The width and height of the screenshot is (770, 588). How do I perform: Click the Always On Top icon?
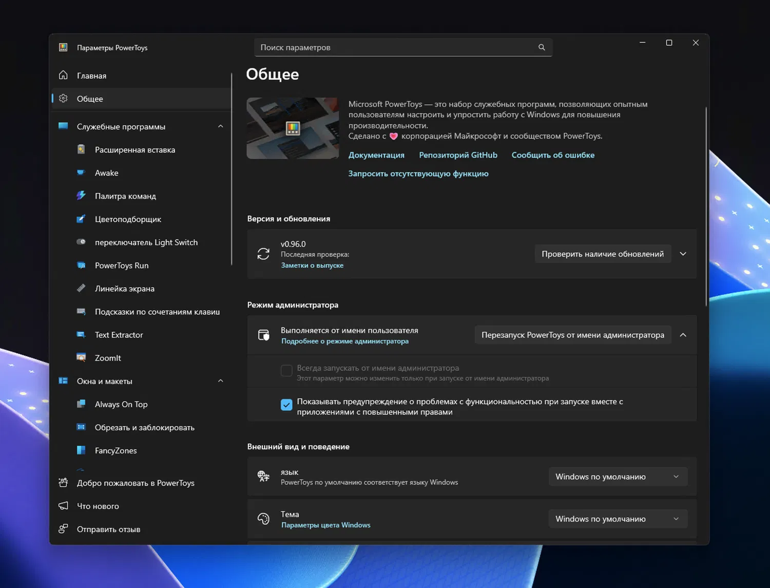point(81,404)
